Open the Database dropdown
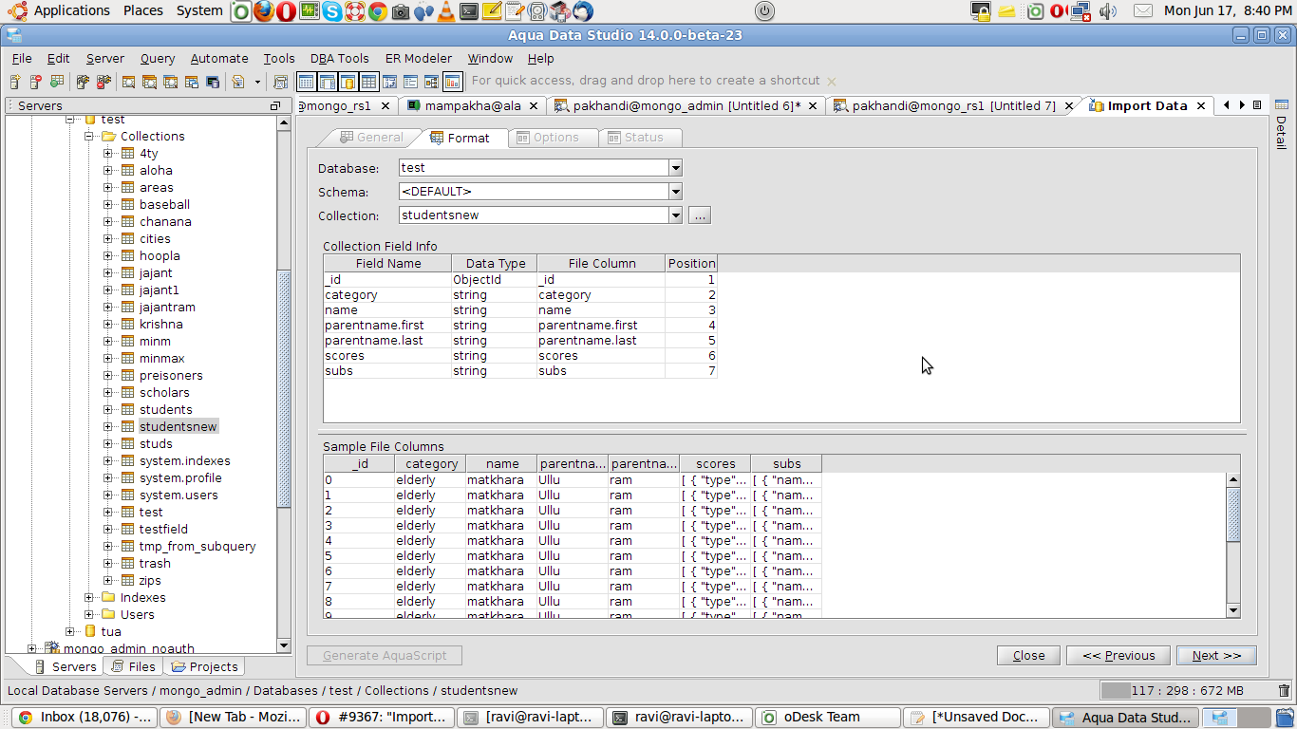This screenshot has width=1297, height=729. click(x=675, y=168)
